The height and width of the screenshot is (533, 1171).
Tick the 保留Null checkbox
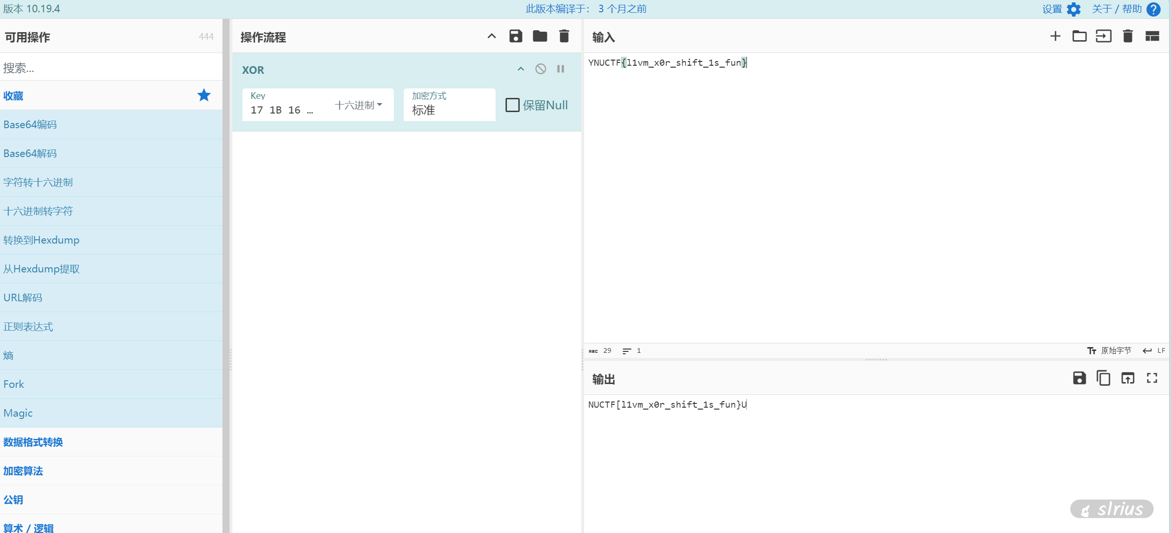[512, 105]
